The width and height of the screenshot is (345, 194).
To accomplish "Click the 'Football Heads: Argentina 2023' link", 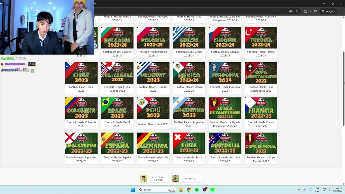I will pyautogui.click(x=189, y=124).
